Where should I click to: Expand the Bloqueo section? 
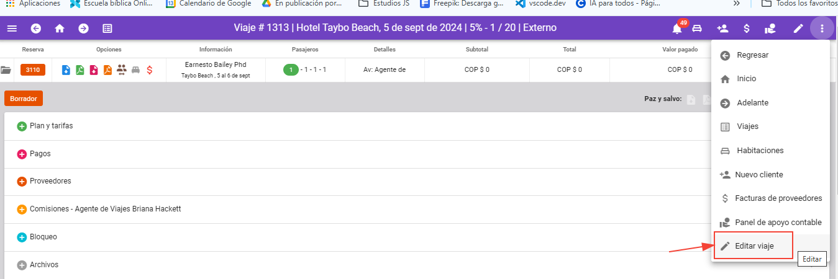(x=22, y=237)
